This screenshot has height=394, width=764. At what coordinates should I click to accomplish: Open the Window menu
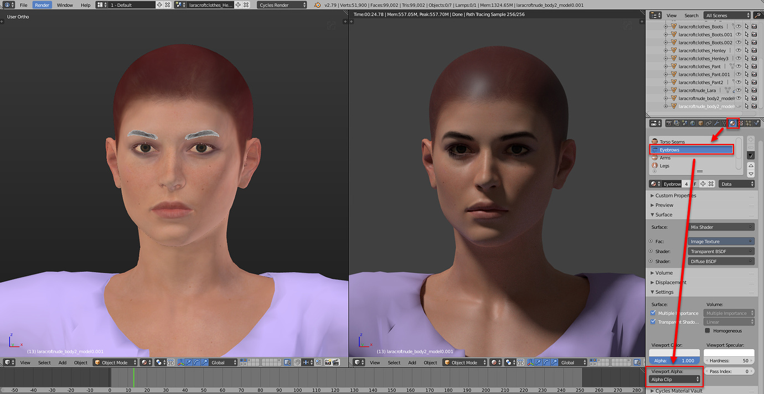(65, 4)
